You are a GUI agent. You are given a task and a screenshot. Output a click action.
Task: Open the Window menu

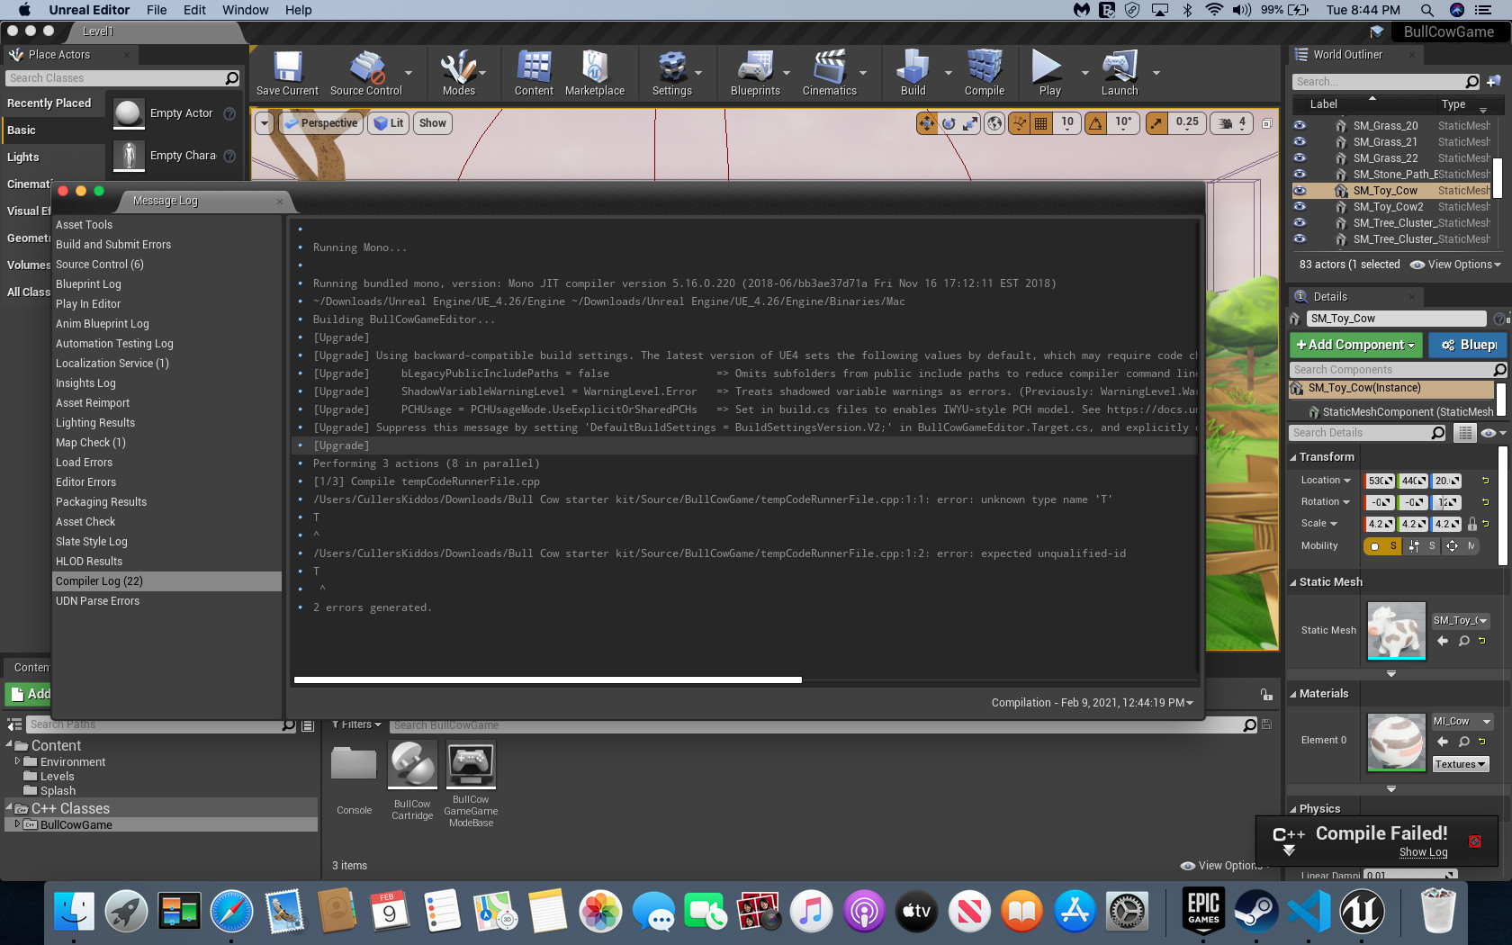point(245,10)
